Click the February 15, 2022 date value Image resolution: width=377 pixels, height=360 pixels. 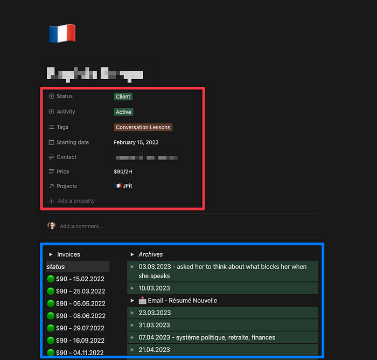click(x=136, y=142)
